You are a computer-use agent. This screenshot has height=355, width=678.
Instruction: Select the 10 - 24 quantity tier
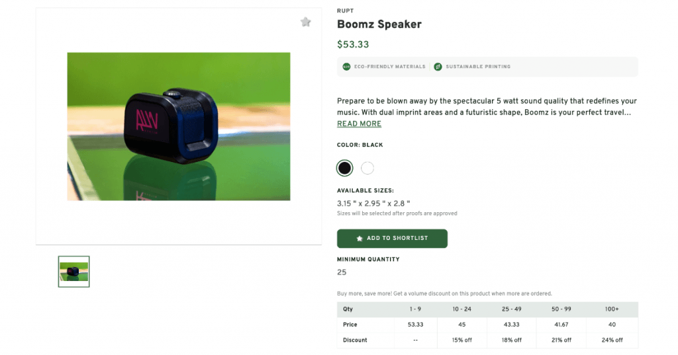pos(461,309)
